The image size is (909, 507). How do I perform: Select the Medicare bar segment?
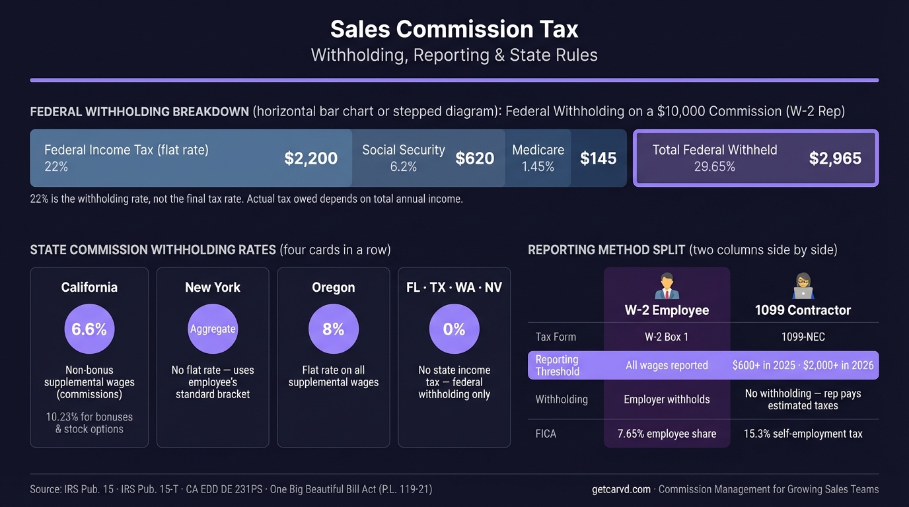[565, 158]
